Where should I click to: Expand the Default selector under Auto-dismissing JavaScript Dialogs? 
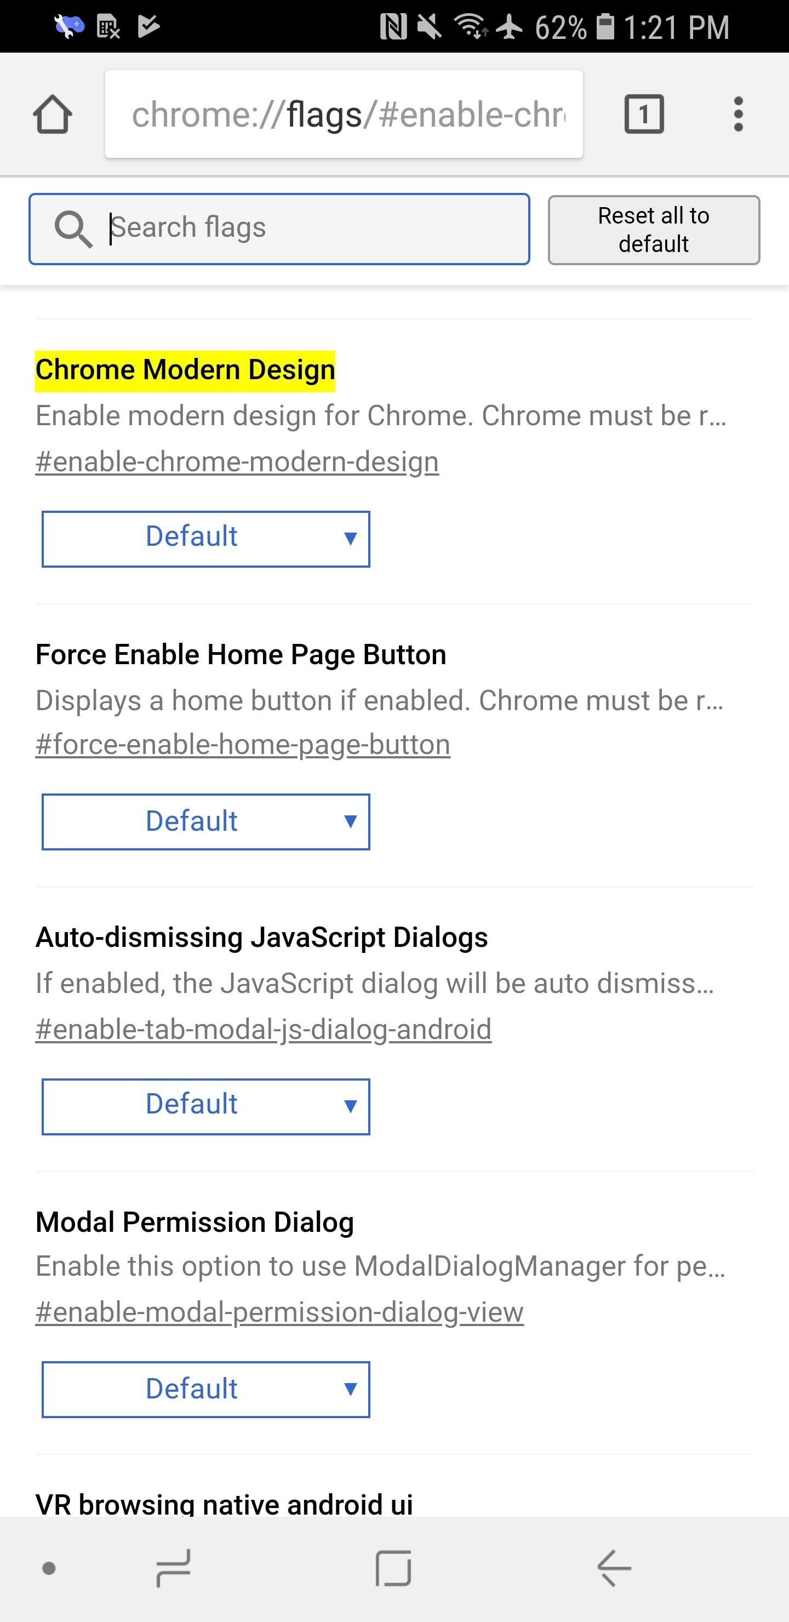coord(205,1105)
